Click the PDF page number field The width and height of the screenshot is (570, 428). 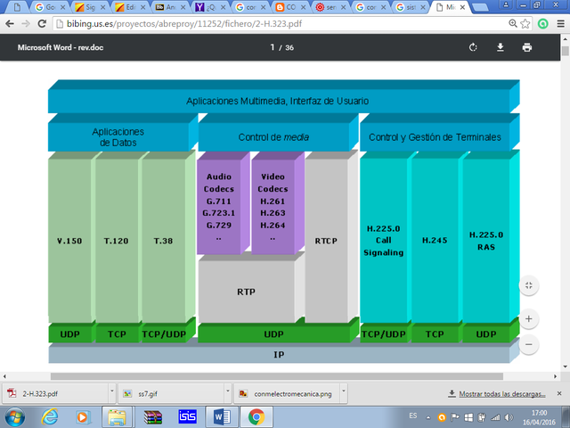273,47
